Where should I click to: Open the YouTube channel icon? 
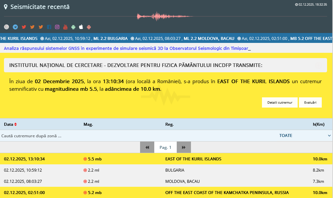click(x=65, y=27)
